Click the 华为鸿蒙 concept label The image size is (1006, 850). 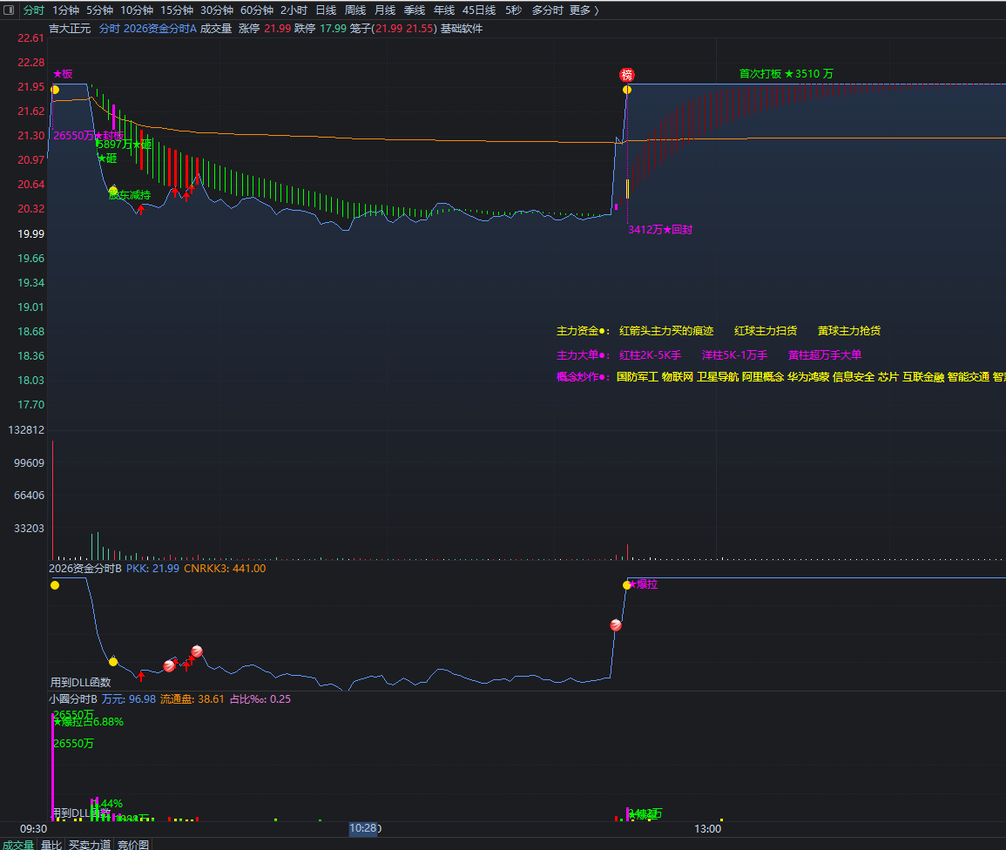[808, 377]
